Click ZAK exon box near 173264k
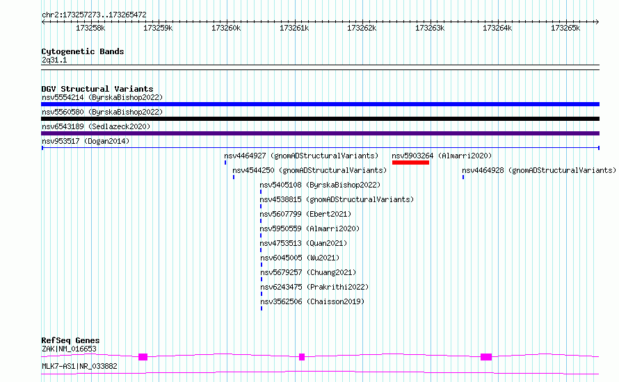 click(486, 357)
